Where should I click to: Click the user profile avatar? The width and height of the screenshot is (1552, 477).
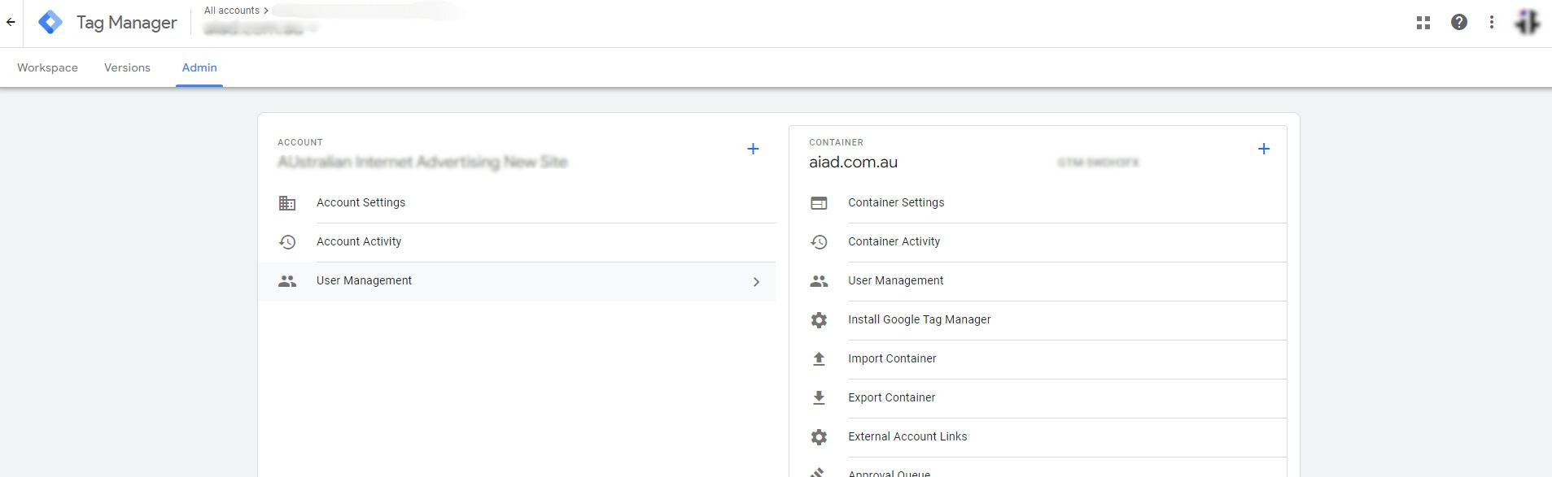1527,23
